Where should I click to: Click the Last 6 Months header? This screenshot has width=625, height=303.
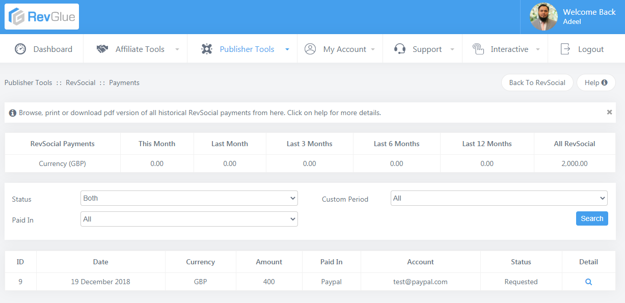point(397,144)
